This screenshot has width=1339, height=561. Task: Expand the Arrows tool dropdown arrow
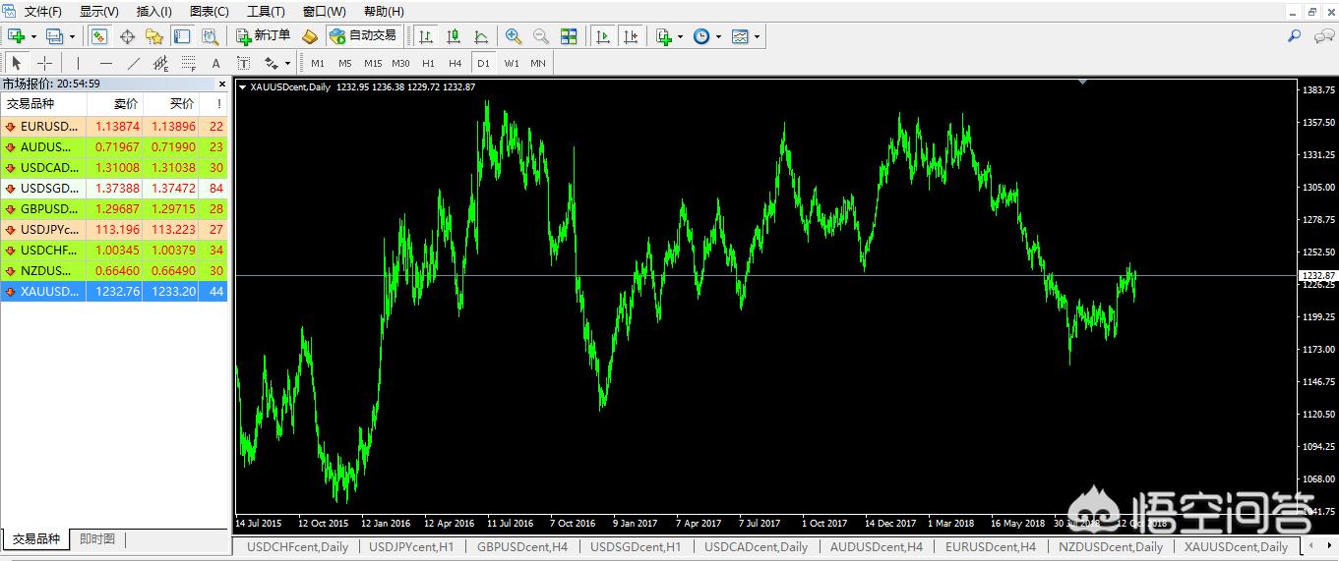pos(287,64)
